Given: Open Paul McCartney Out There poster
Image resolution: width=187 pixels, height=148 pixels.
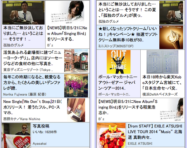Looking at the screenshot, I should pyautogui.click(x=118, y=62).
